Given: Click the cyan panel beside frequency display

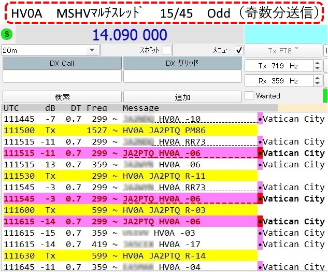Looking at the screenshot, I should [x=286, y=35].
